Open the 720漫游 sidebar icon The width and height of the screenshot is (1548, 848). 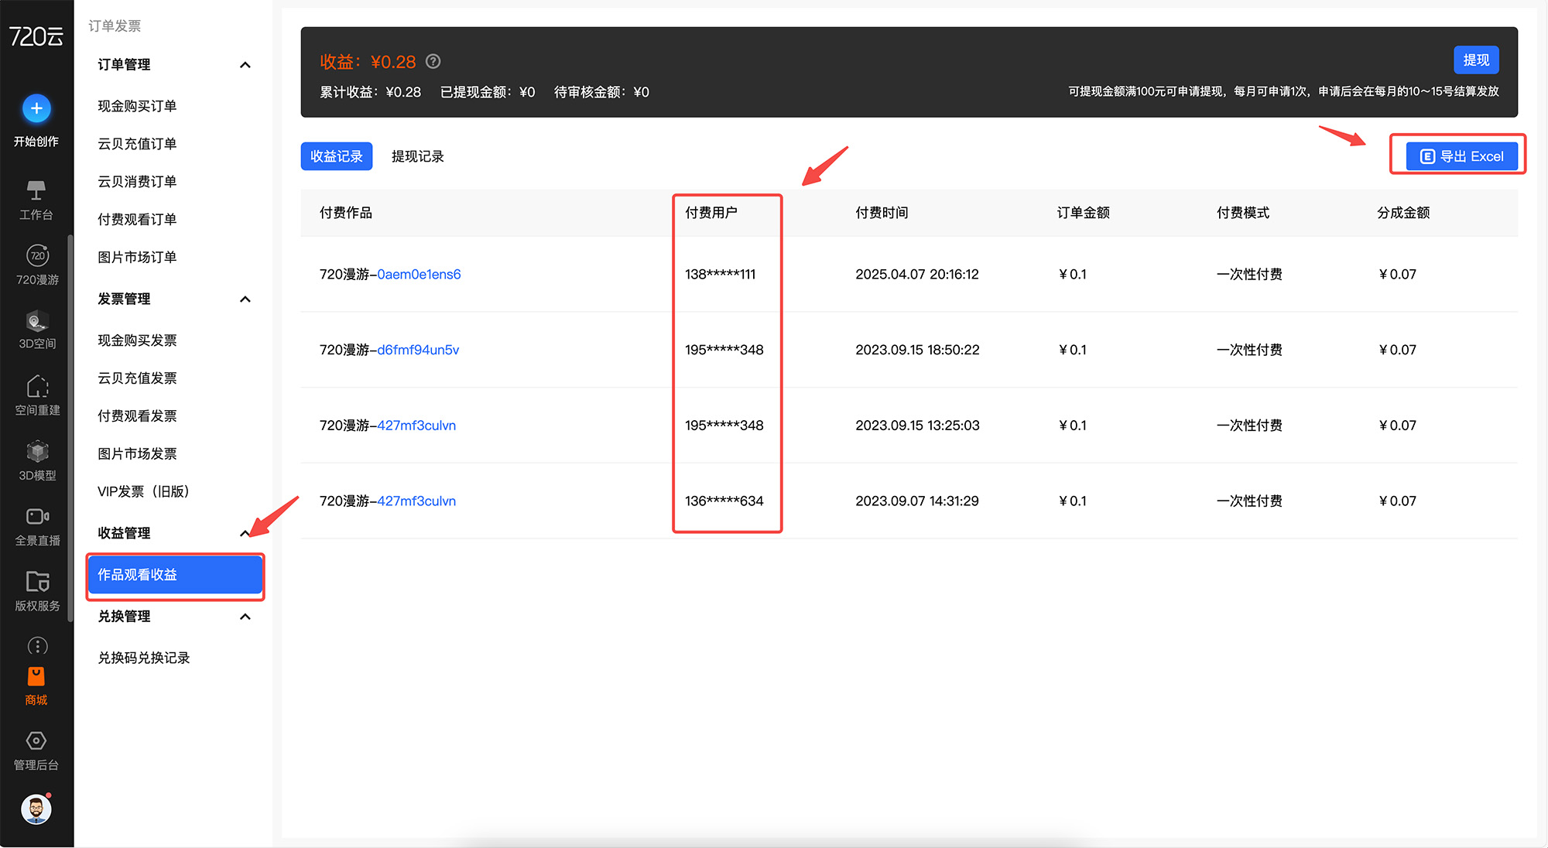tap(37, 256)
